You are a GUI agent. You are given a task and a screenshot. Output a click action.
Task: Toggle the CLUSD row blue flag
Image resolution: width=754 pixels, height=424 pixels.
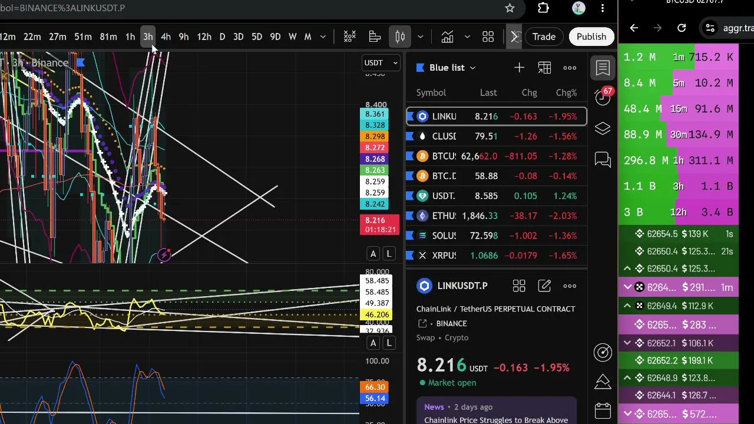point(411,137)
